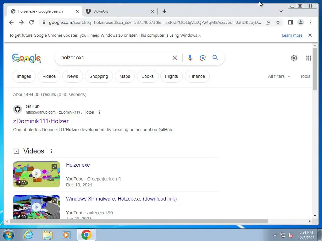Share this page icon in address bar
The height and width of the screenshot is (241, 322).
click(x=268, y=22)
